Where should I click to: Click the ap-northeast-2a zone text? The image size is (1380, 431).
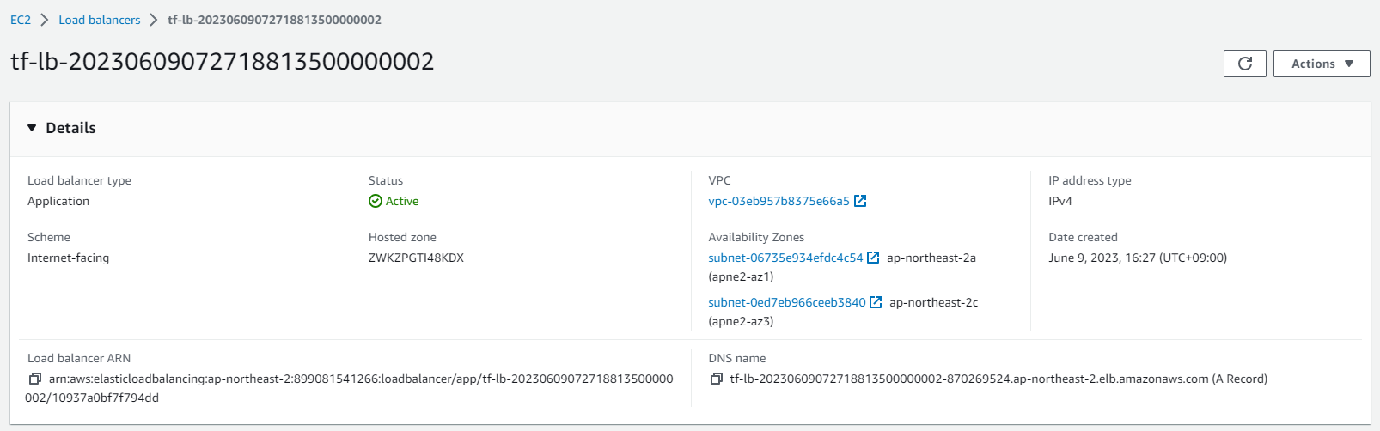click(931, 258)
